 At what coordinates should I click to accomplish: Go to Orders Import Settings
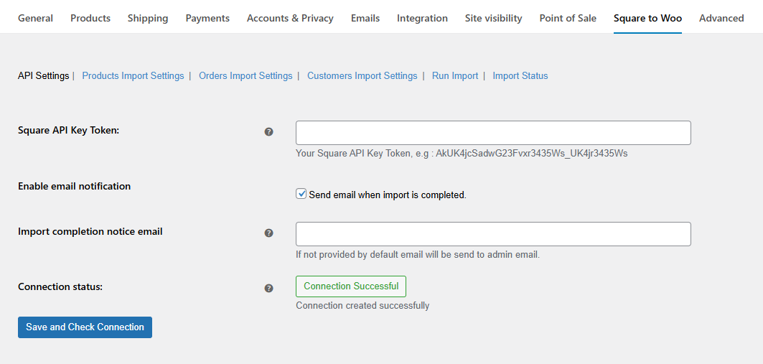(x=245, y=76)
